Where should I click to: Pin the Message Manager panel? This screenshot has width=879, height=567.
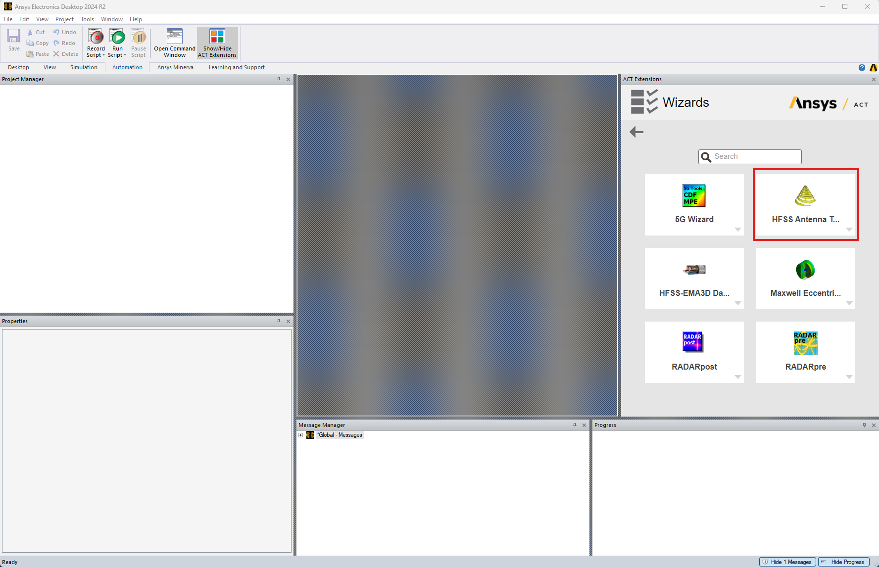[x=575, y=425]
